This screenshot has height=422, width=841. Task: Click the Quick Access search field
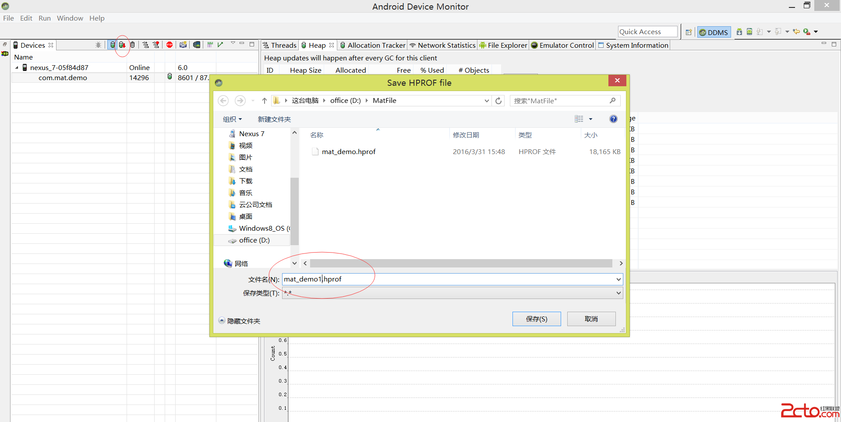pyautogui.click(x=647, y=32)
